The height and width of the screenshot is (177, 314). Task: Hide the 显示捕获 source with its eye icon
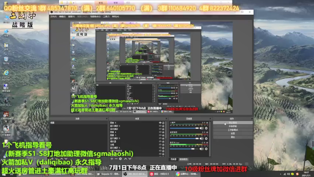pyautogui.click(x=160, y=129)
